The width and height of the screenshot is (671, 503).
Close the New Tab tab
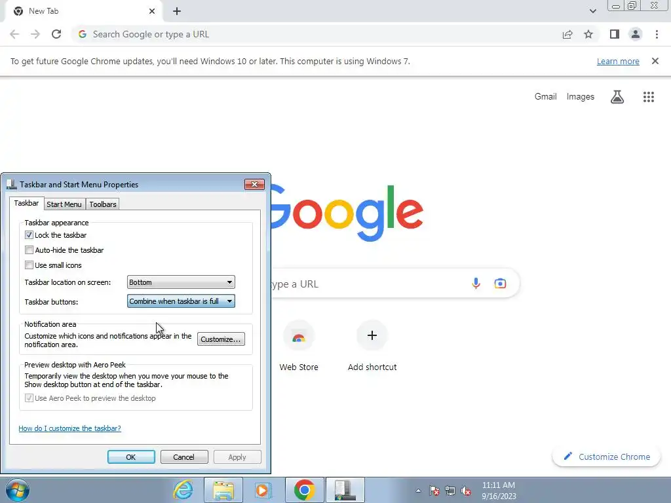[152, 11]
